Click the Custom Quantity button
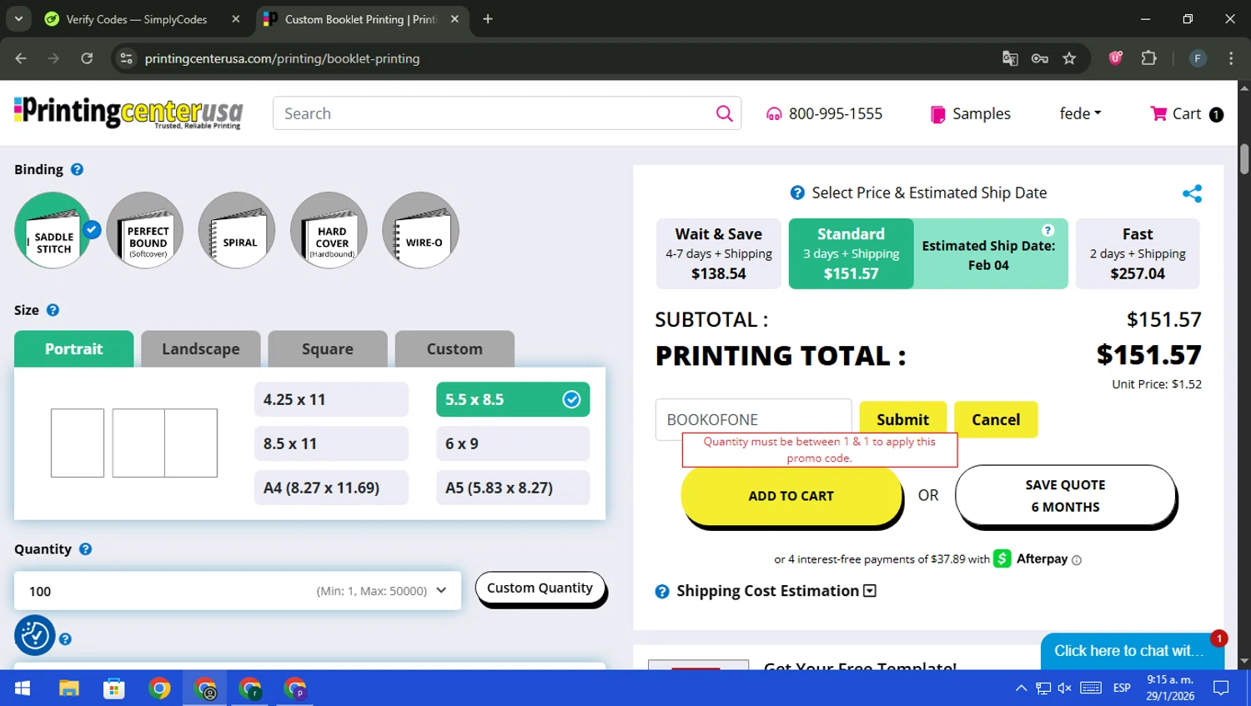This screenshot has height=706, width=1251. [540, 588]
